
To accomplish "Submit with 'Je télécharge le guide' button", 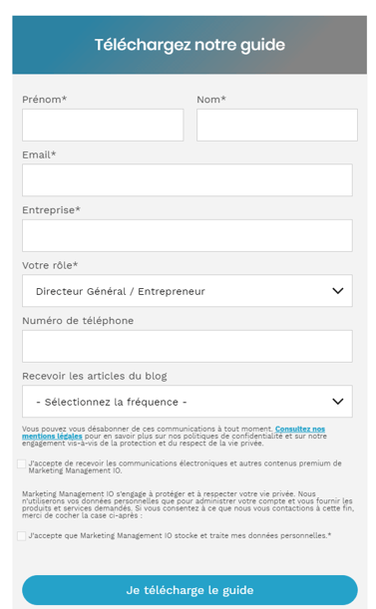I will (189, 590).
